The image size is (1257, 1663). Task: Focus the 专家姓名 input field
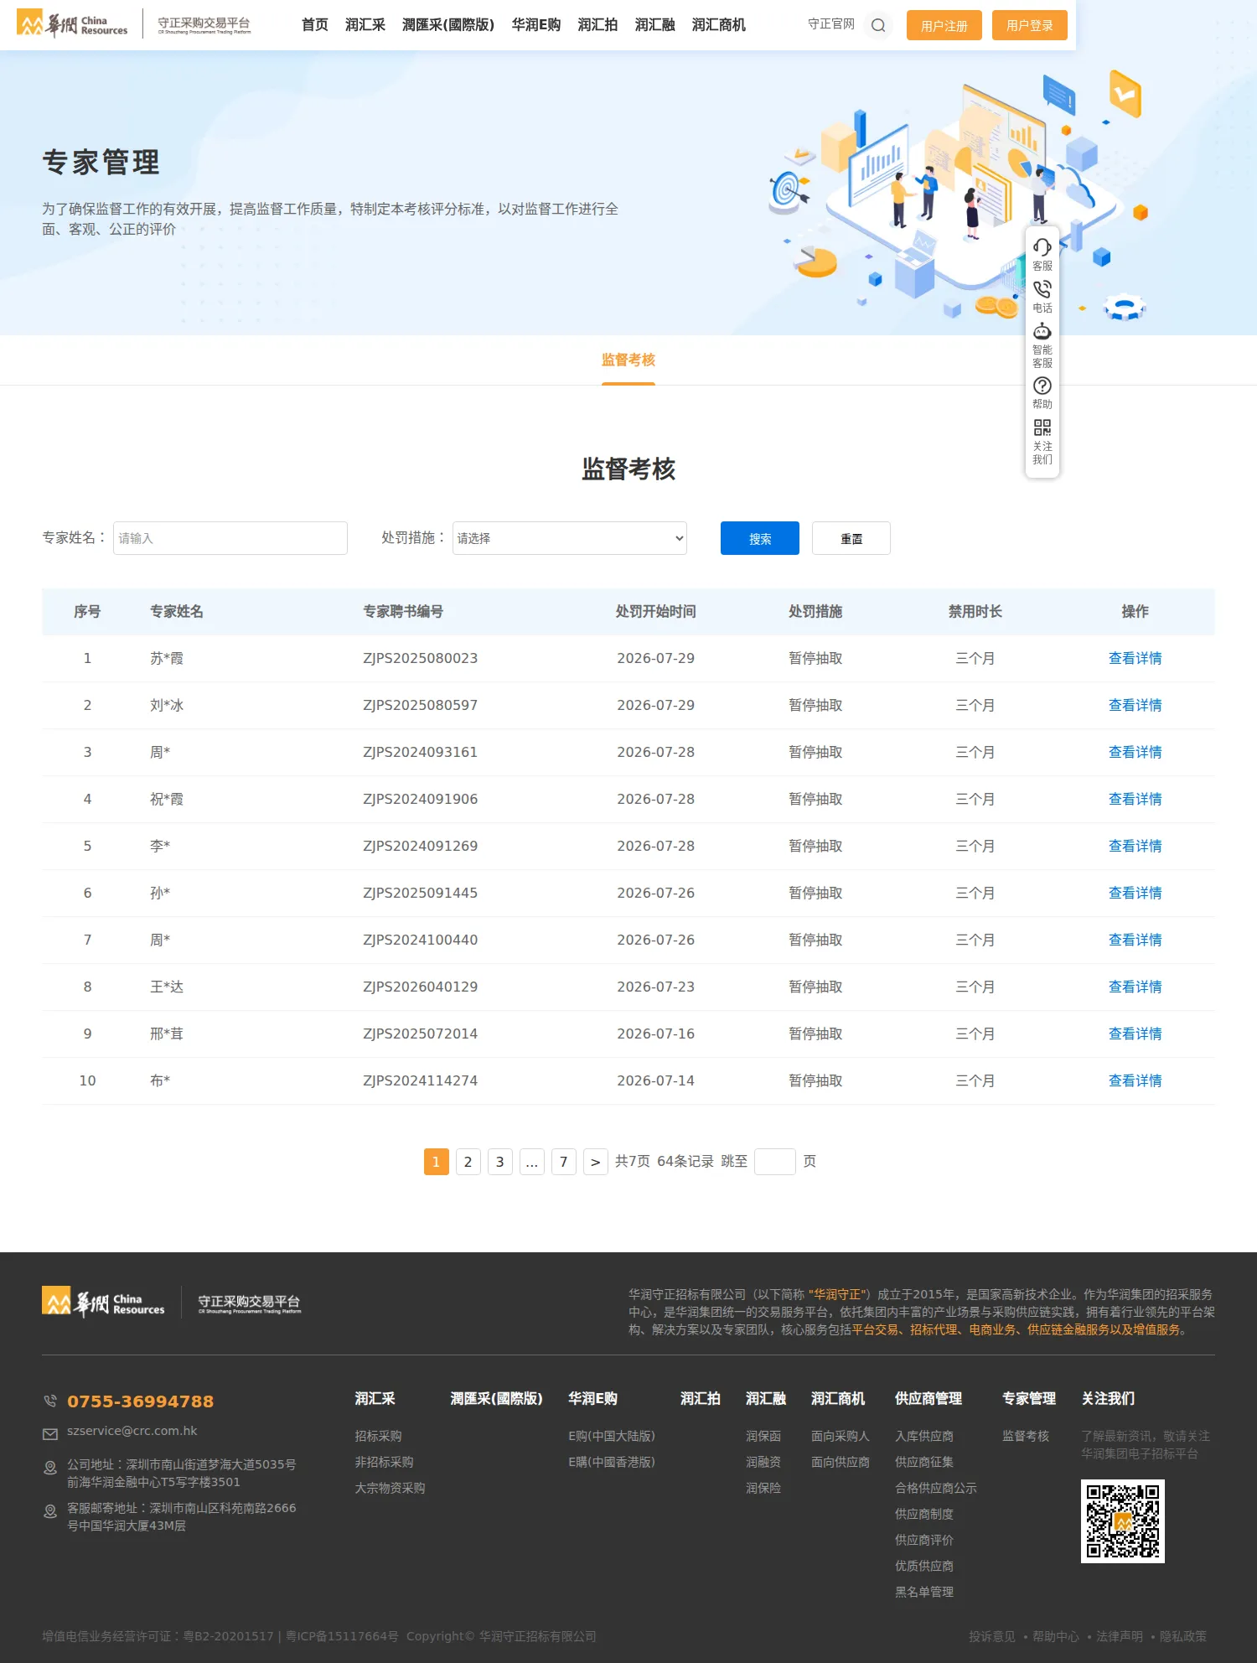click(230, 538)
